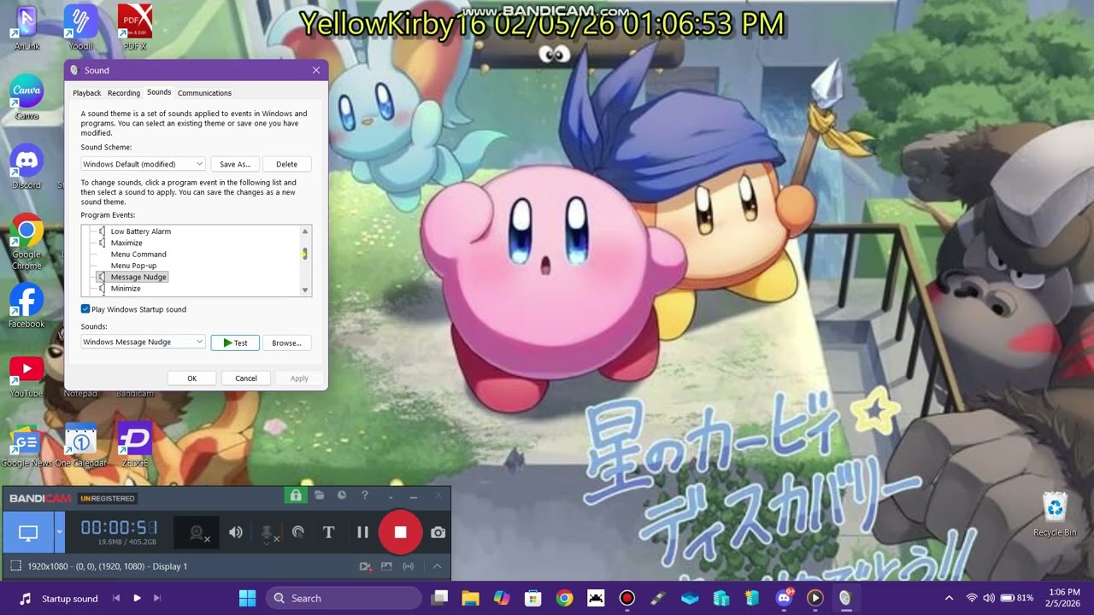Show hidden system tray icons
The width and height of the screenshot is (1094, 615).
coord(949,598)
